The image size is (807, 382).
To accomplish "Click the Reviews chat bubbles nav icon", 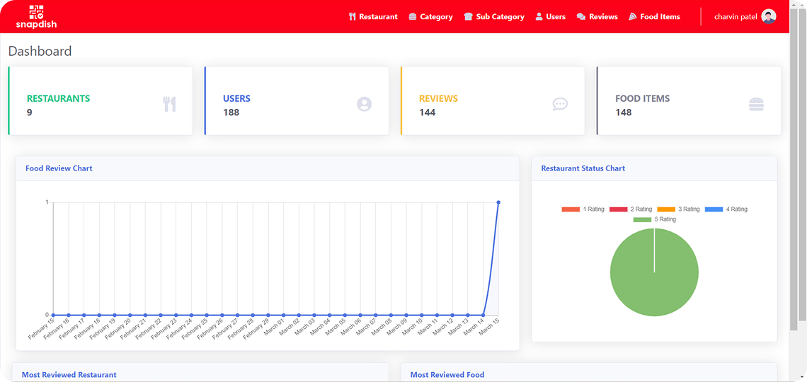I will point(581,16).
